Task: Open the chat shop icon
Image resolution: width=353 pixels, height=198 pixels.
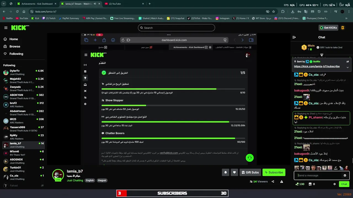Action: coord(310,184)
